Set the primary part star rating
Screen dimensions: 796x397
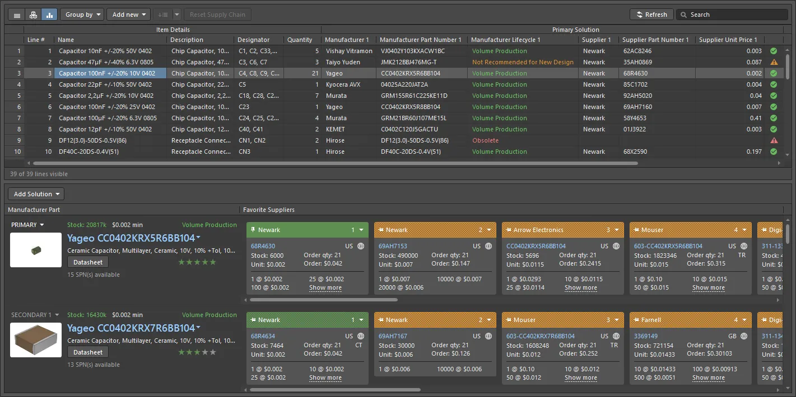[x=197, y=262]
